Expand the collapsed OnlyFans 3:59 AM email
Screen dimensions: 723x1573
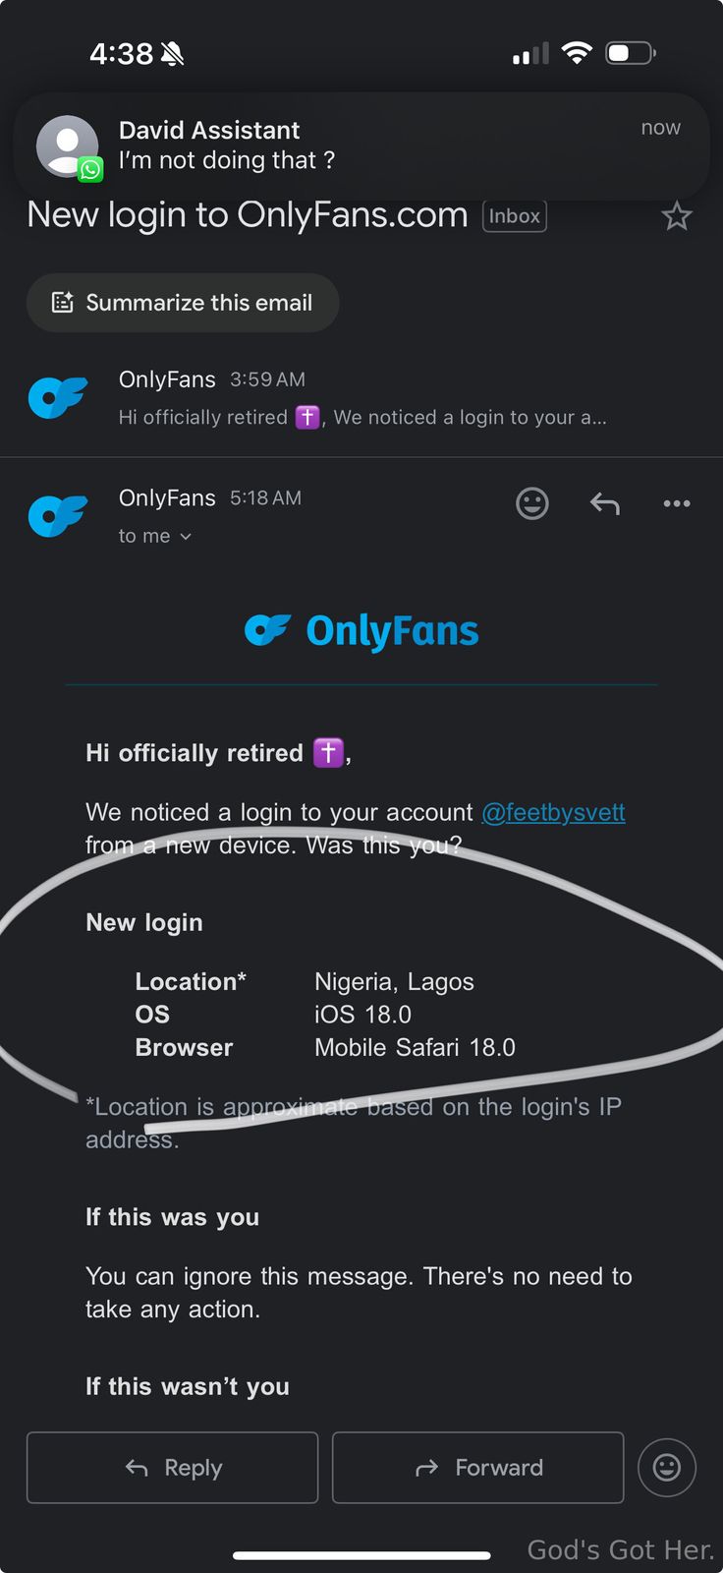361,398
